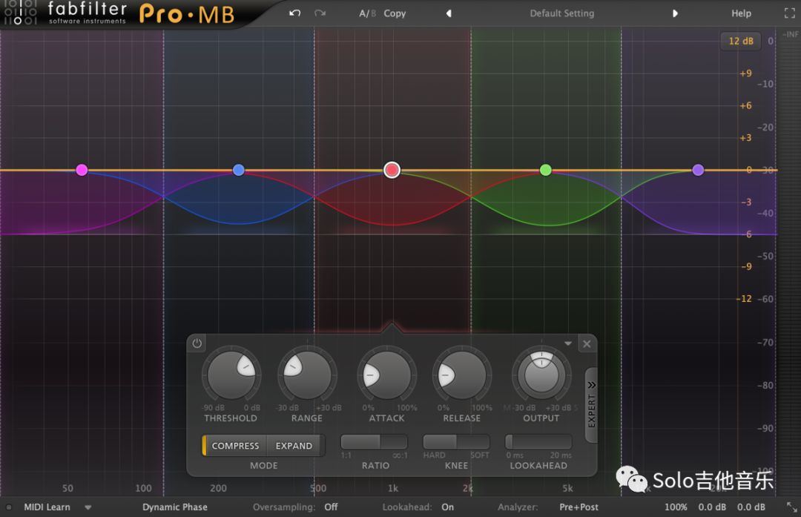The width and height of the screenshot is (801, 517).
Task: Click the crossover line between pink and blue bands
Action: (163, 263)
